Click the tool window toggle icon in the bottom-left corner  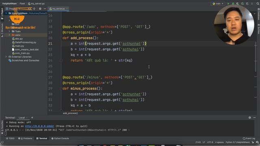[x=2, y=142]
